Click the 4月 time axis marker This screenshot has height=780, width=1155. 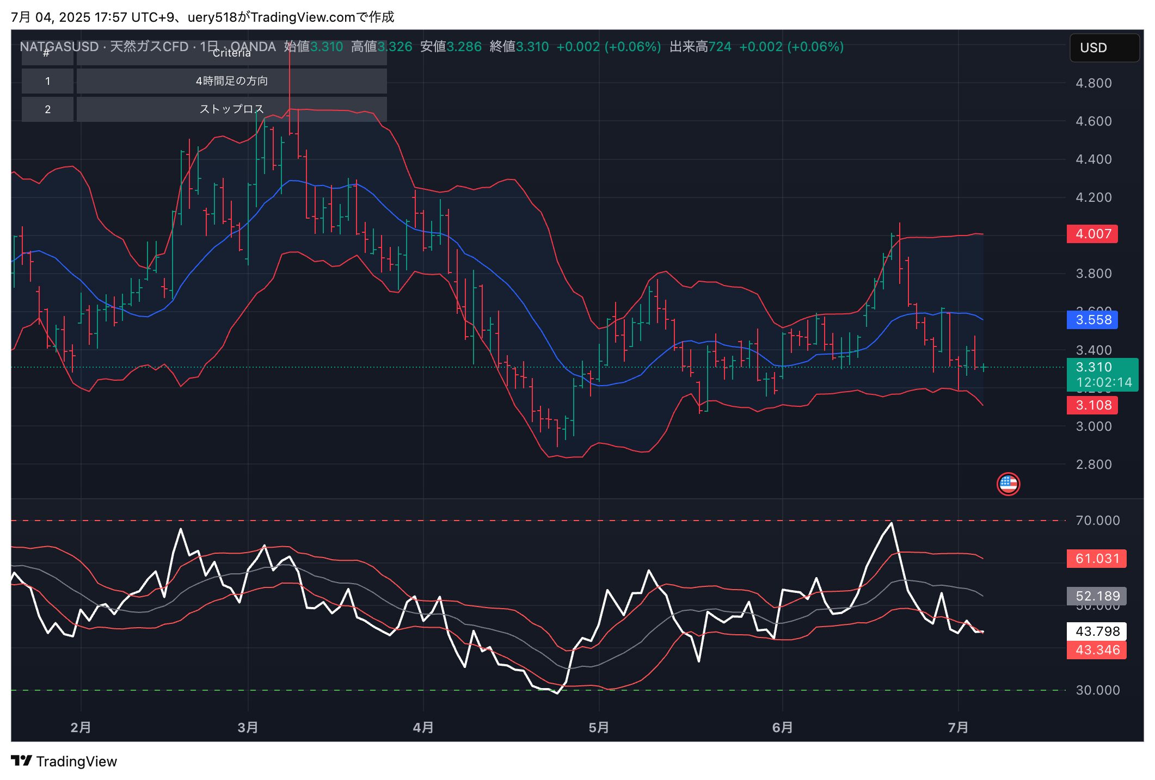423,727
